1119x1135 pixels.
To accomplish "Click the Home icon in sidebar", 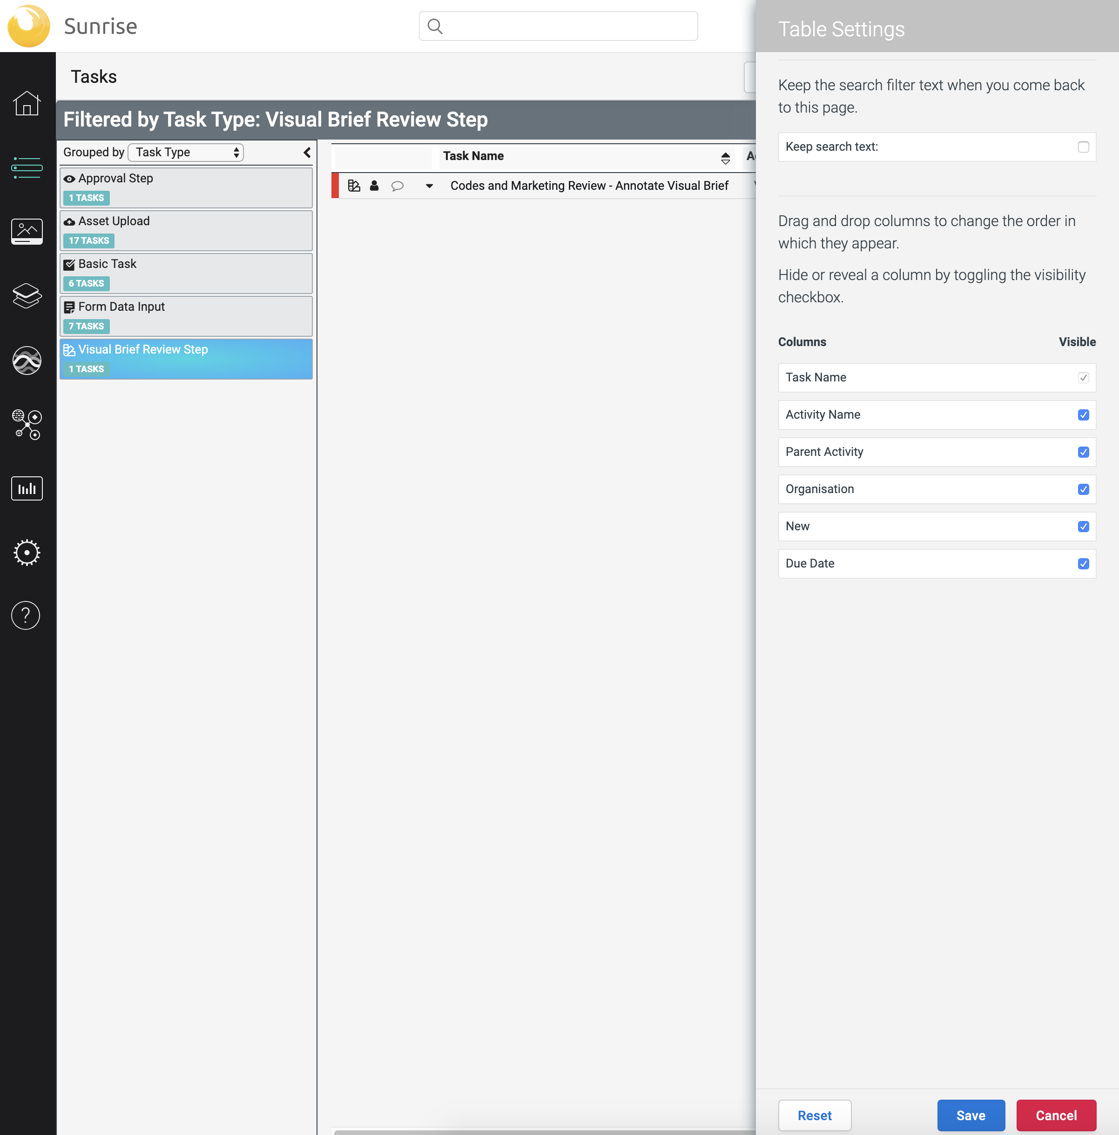I will pyautogui.click(x=27, y=104).
